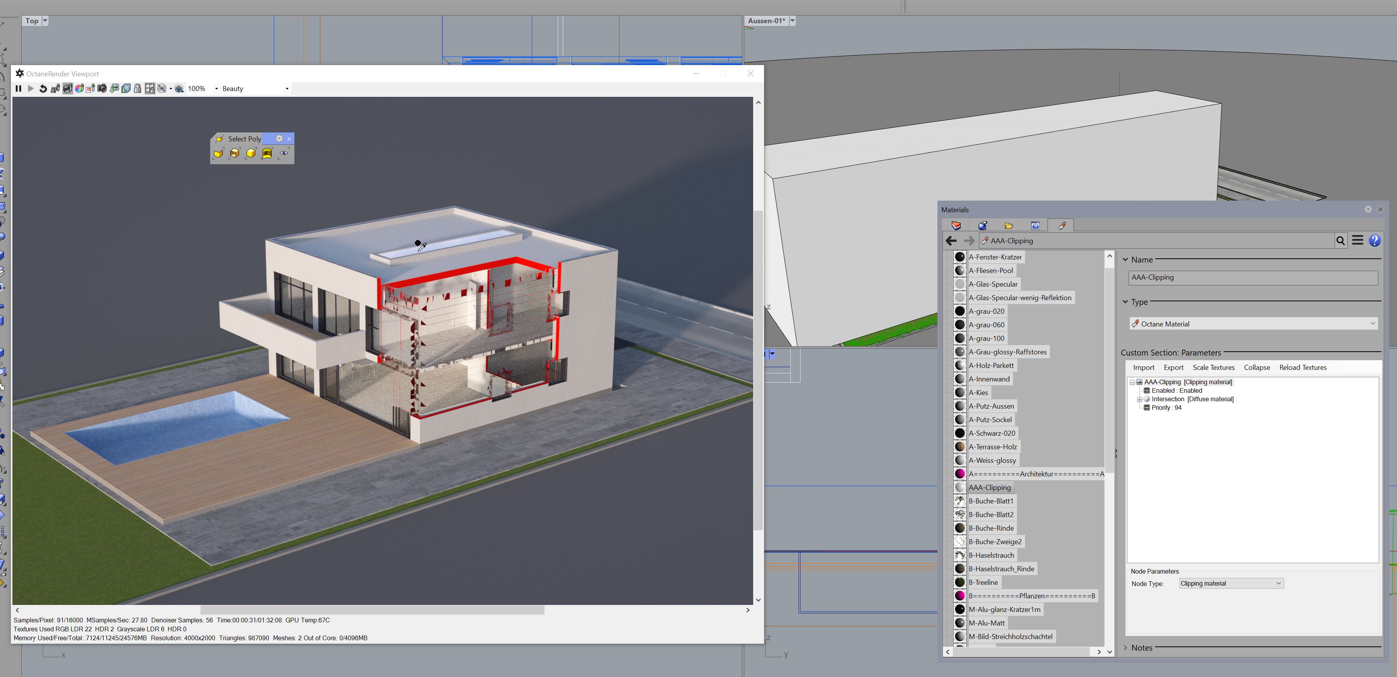Save the render with the camera icon
Image resolution: width=1397 pixels, height=677 pixels.
click(x=102, y=89)
